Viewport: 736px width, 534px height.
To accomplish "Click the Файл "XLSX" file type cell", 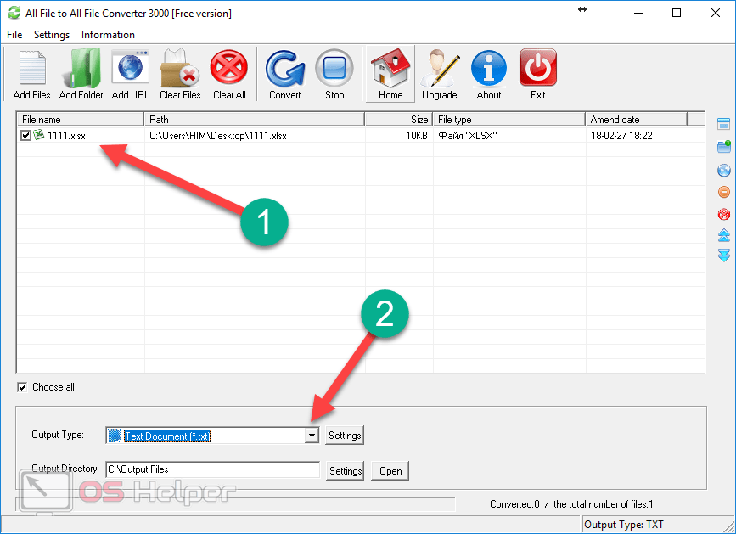I will click(x=468, y=136).
